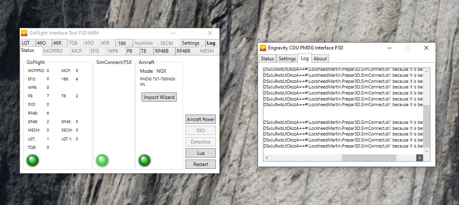Click the log vertical scroll down arrow
Screen dimensions: 459x205
tap(426, 151)
